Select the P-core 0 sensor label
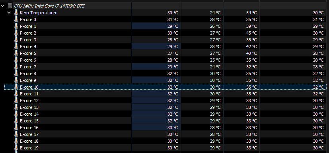This screenshot has width=329, height=153. tap(28, 19)
